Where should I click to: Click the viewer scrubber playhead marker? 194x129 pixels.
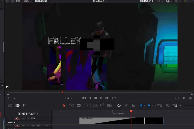click(x=62, y=92)
